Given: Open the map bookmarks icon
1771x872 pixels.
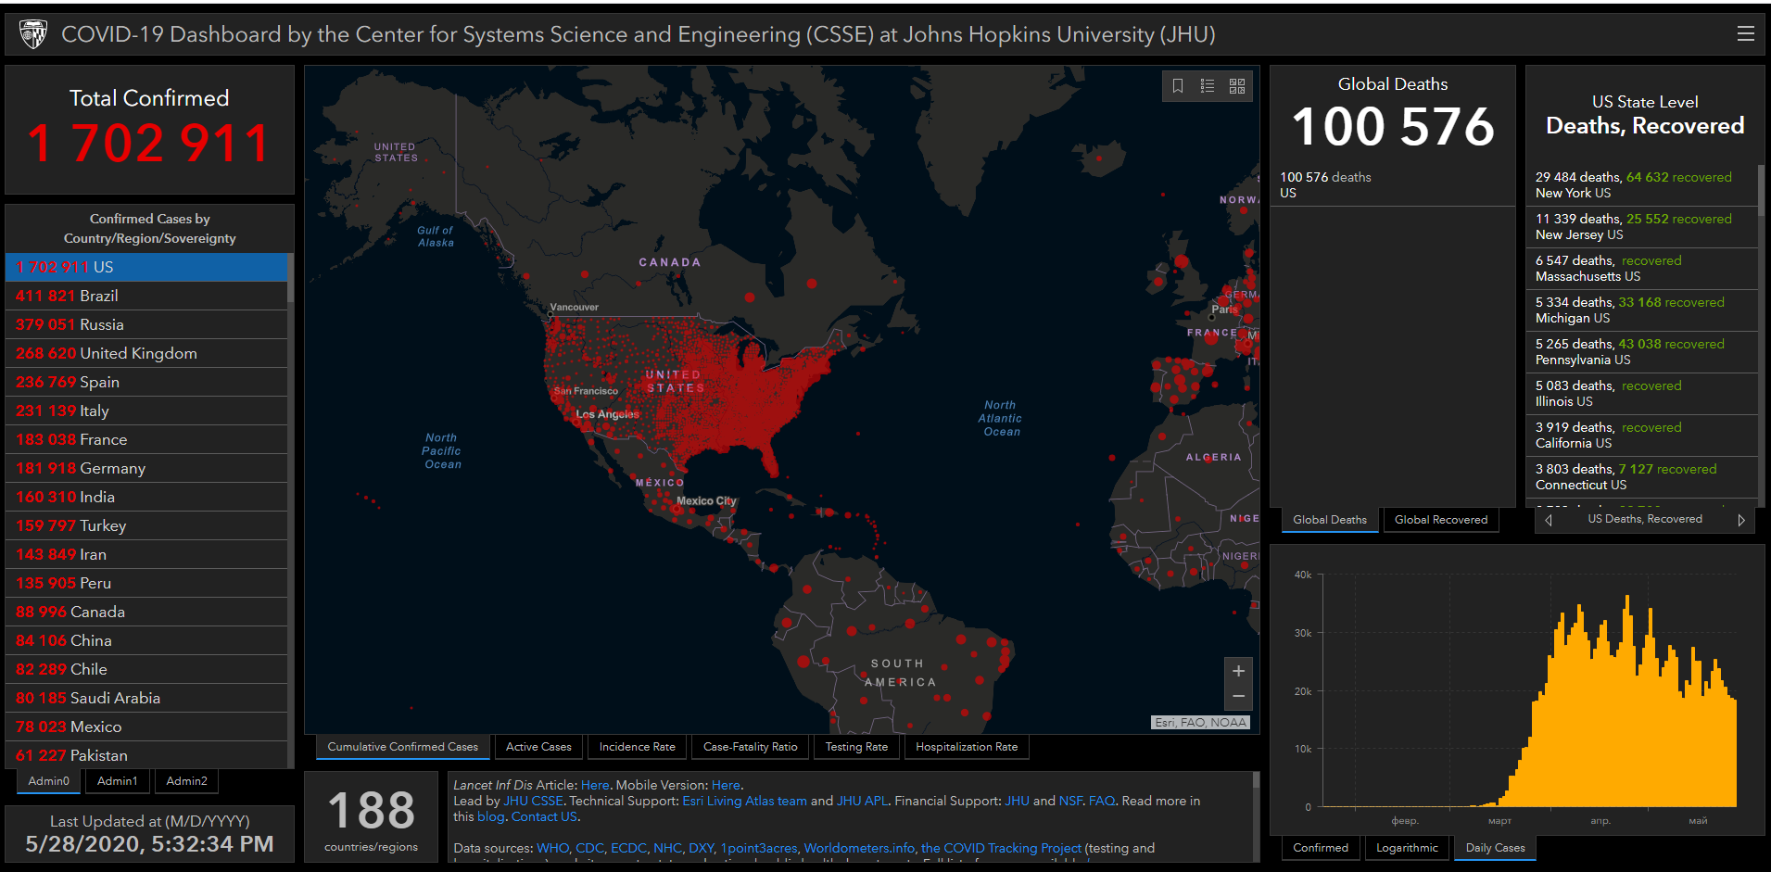Looking at the screenshot, I should 1178,86.
